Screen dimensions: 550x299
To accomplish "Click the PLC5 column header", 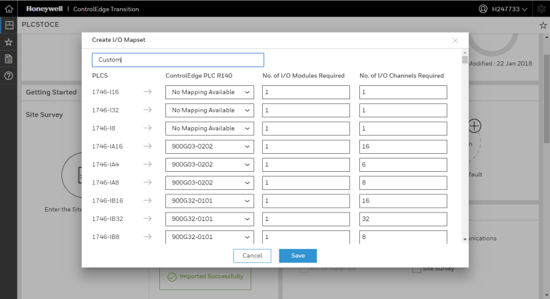I will point(100,76).
